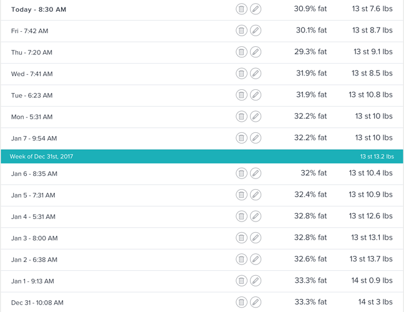The height and width of the screenshot is (312, 404).
Task: Edit the Today 8:30 AM weight entry
Action: [x=256, y=9]
